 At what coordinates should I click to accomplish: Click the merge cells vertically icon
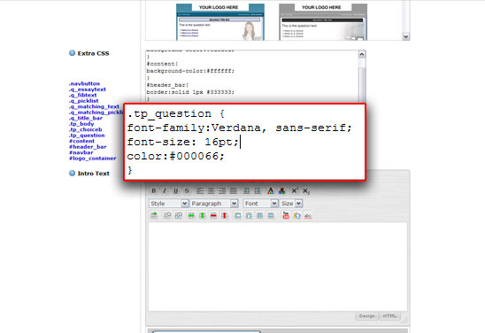[x=249, y=215]
